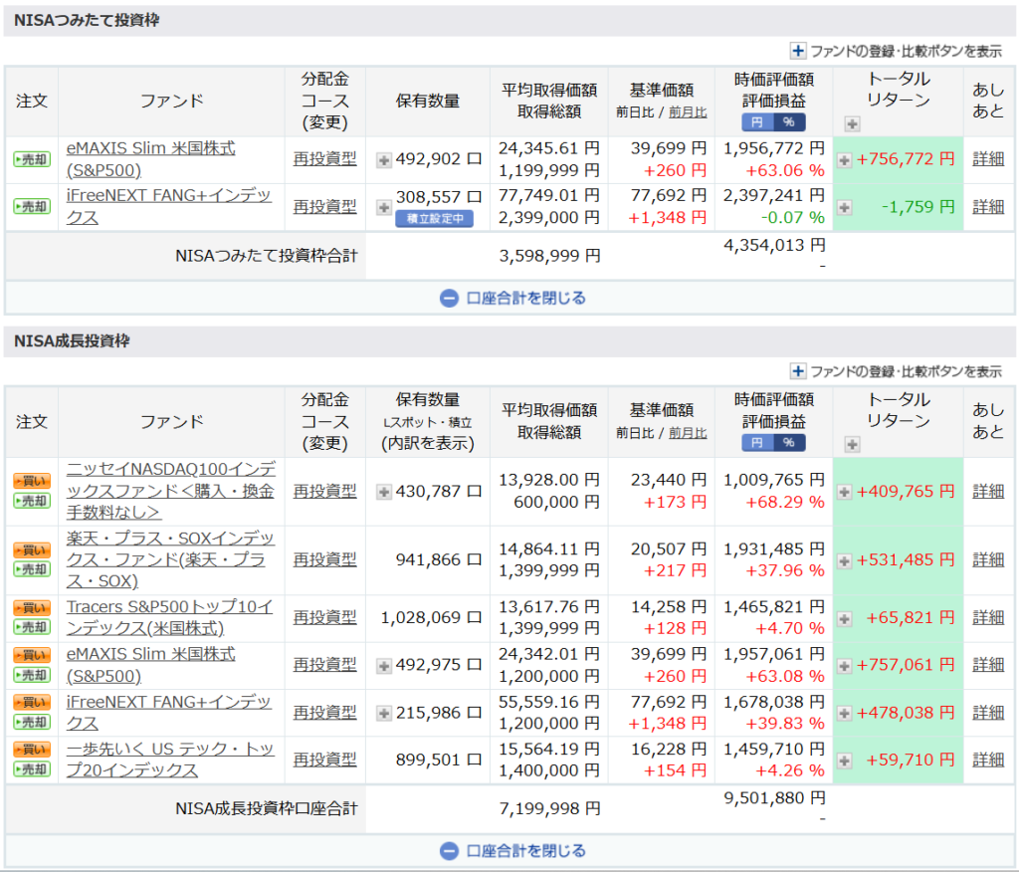Toggle 円 display in つみたて投資枠 header
The width and height of the screenshot is (1019, 872).
tap(756, 121)
